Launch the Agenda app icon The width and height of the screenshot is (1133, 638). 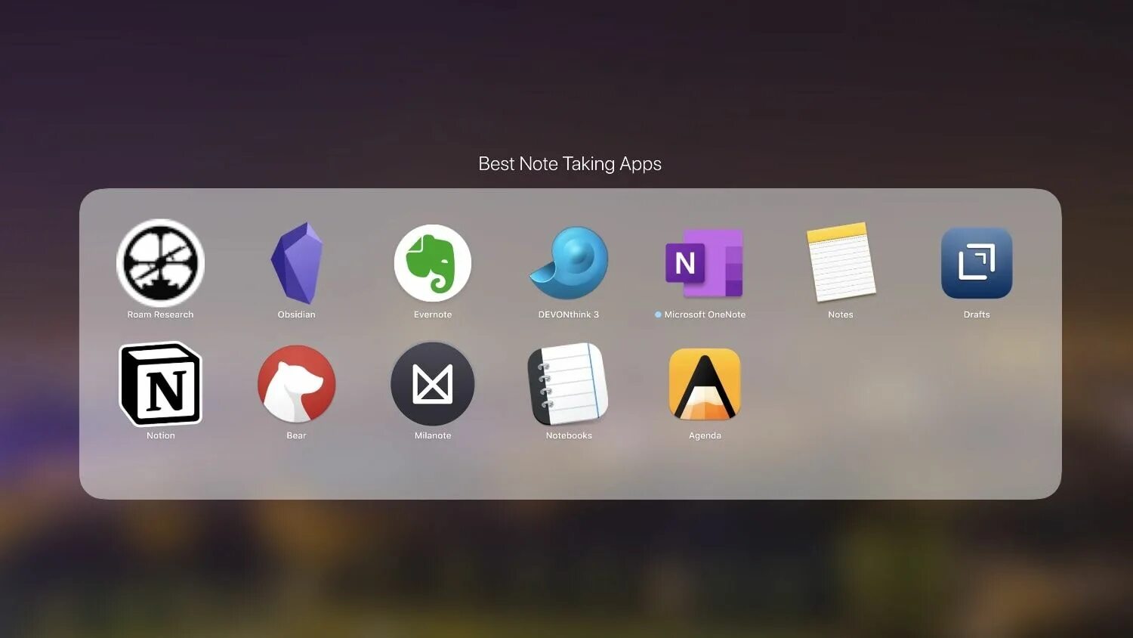pos(705,384)
